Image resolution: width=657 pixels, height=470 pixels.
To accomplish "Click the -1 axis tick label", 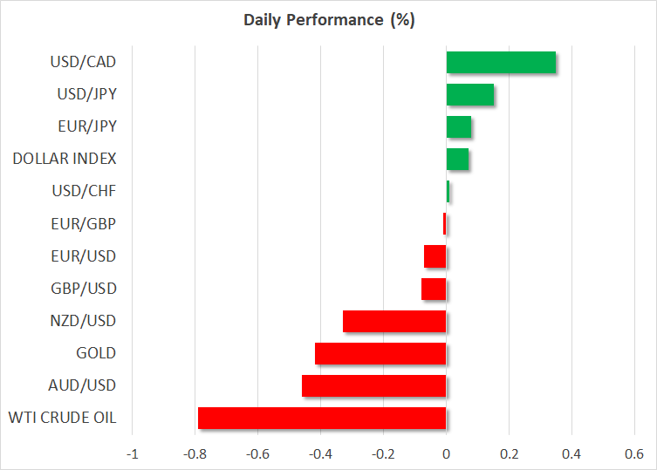I will pyautogui.click(x=133, y=454).
